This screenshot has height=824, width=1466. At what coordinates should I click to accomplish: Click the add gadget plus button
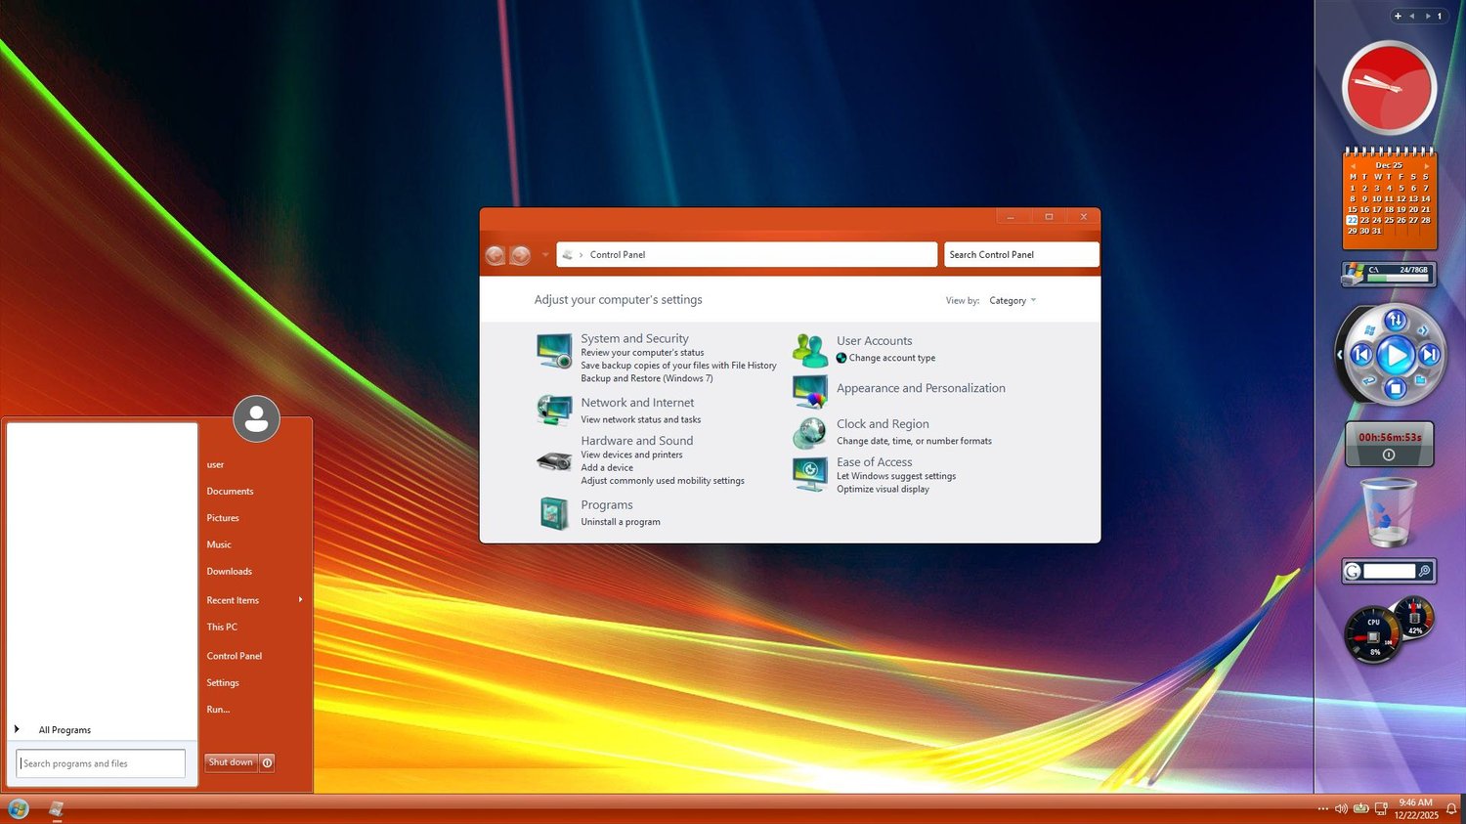point(1398,16)
